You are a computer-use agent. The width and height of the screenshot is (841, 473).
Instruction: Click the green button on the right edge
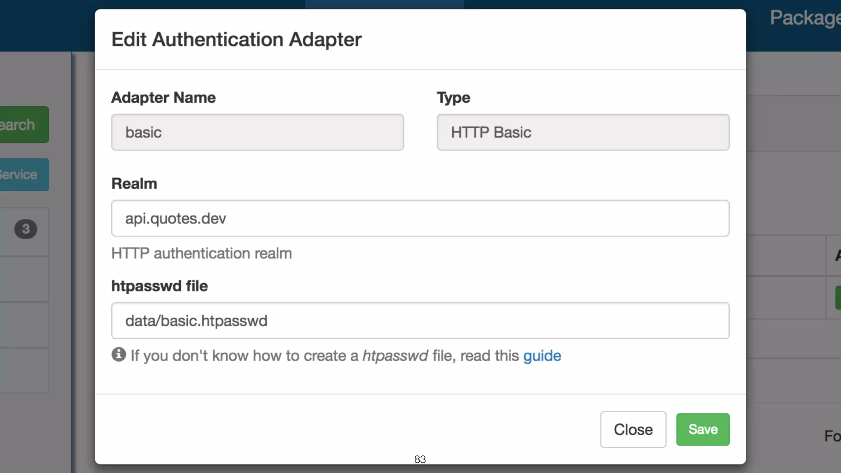[x=838, y=298]
